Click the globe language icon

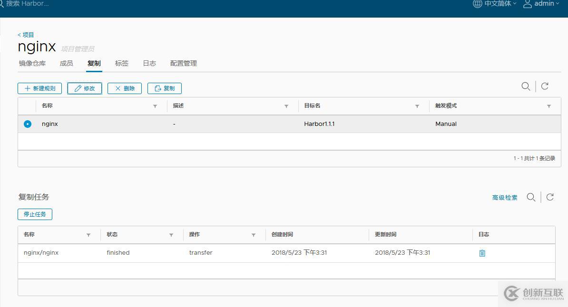click(x=478, y=4)
